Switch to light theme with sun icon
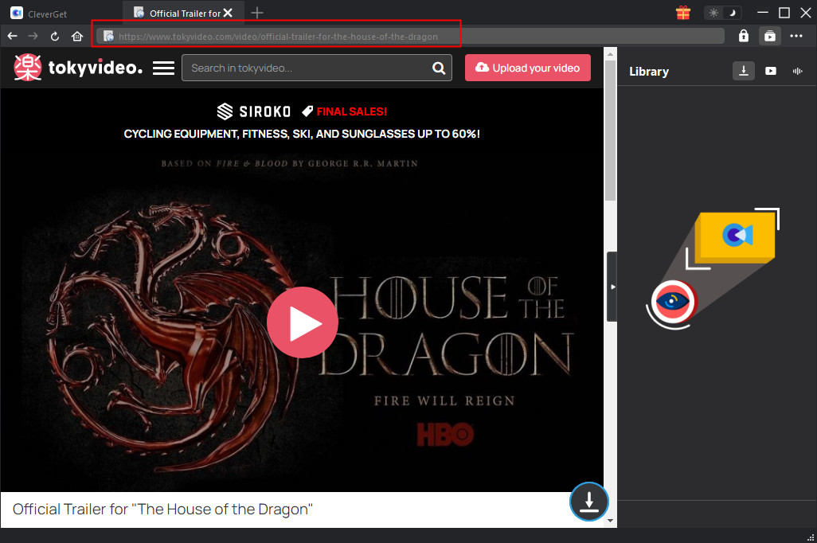 click(713, 13)
